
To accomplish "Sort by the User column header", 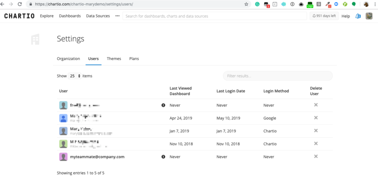I will (64, 91).
